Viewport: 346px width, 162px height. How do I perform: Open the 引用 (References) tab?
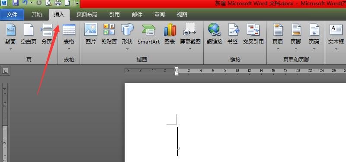[x=115, y=15]
